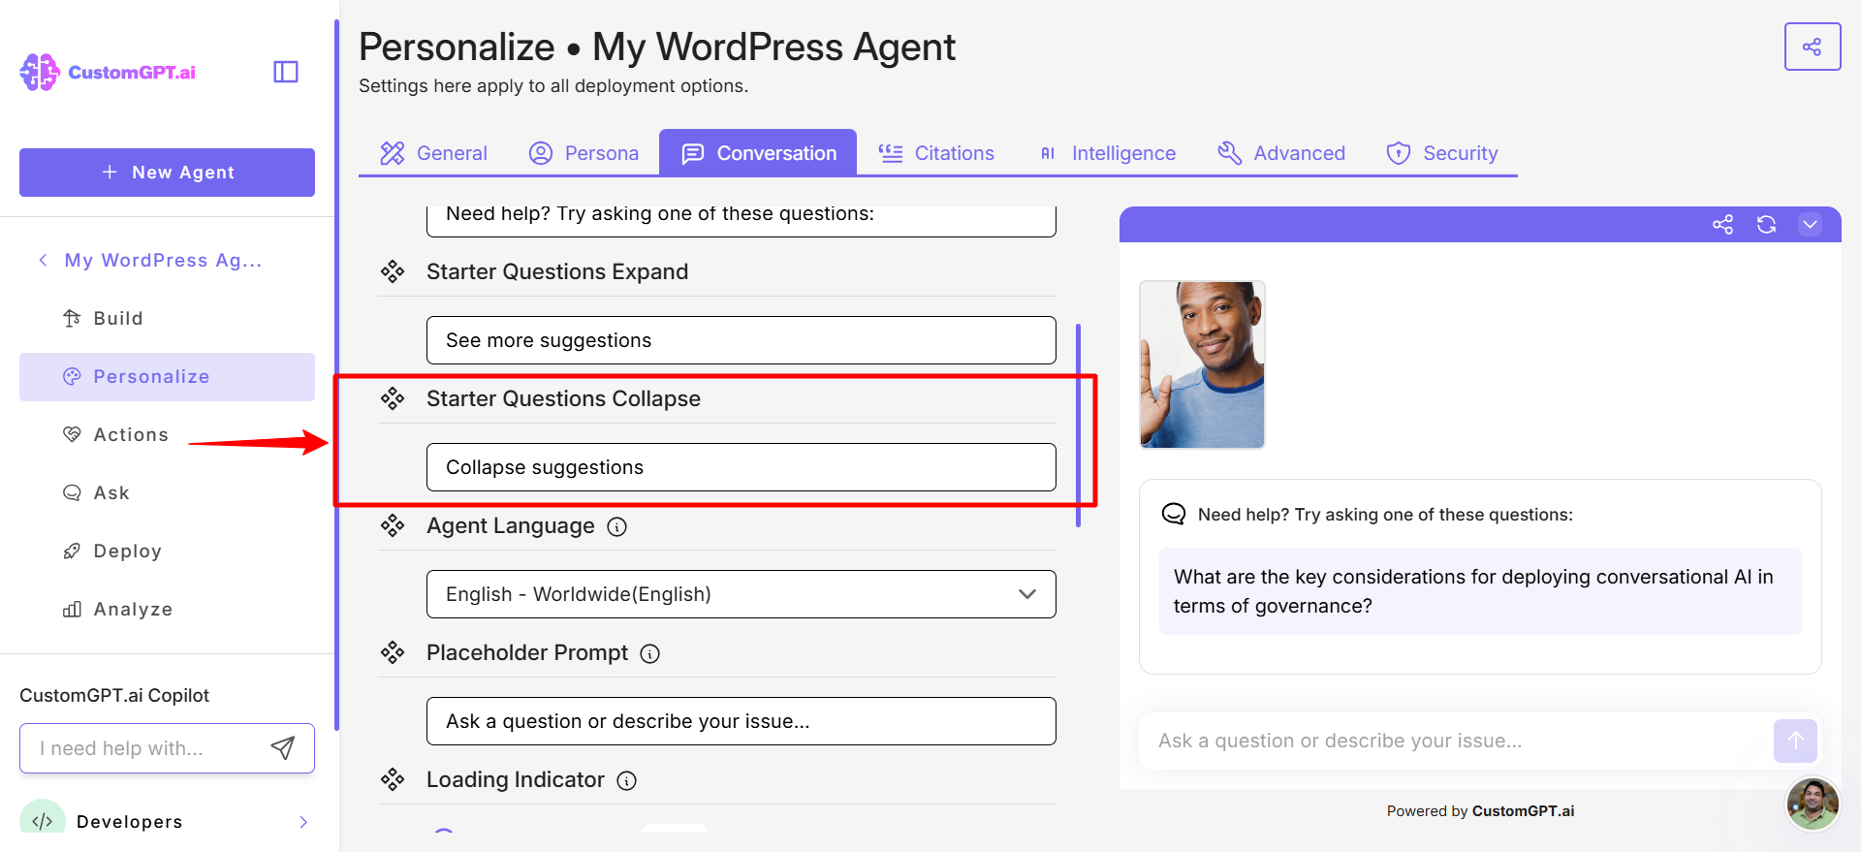Viewport: 1861px width, 852px height.
Task: Click the Starter Questions Expand section icon
Action: point(393,271)
